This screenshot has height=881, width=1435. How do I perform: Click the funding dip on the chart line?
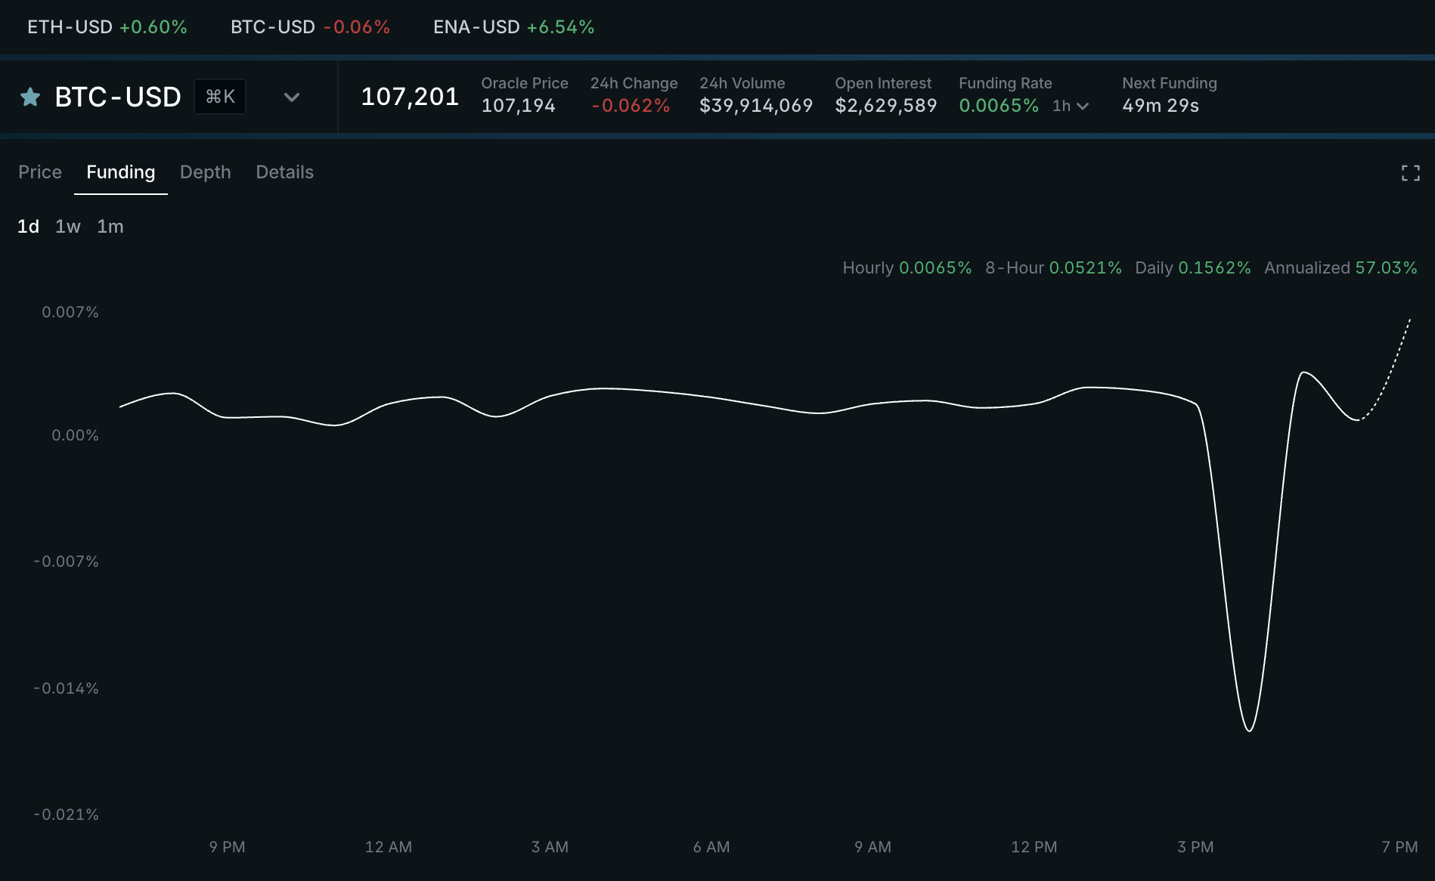[x=1249, y=729]
